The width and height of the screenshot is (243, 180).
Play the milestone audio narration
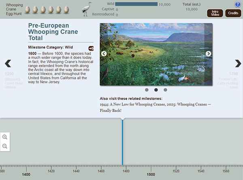91,49
